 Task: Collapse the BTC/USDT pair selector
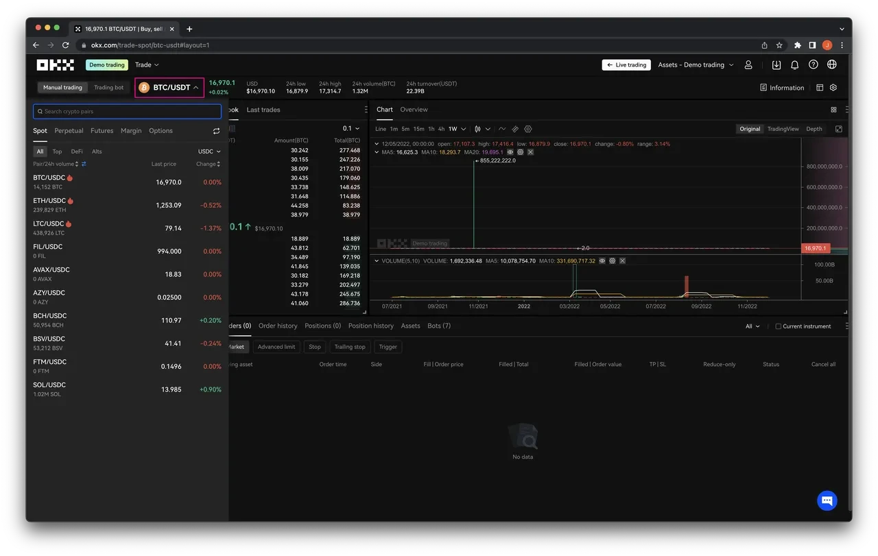[169, 88]
